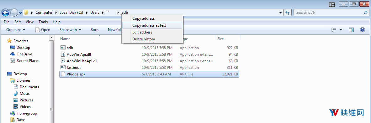Open the Dave user folder
Screen dimensions: 371x123
(x=21, y=120)
